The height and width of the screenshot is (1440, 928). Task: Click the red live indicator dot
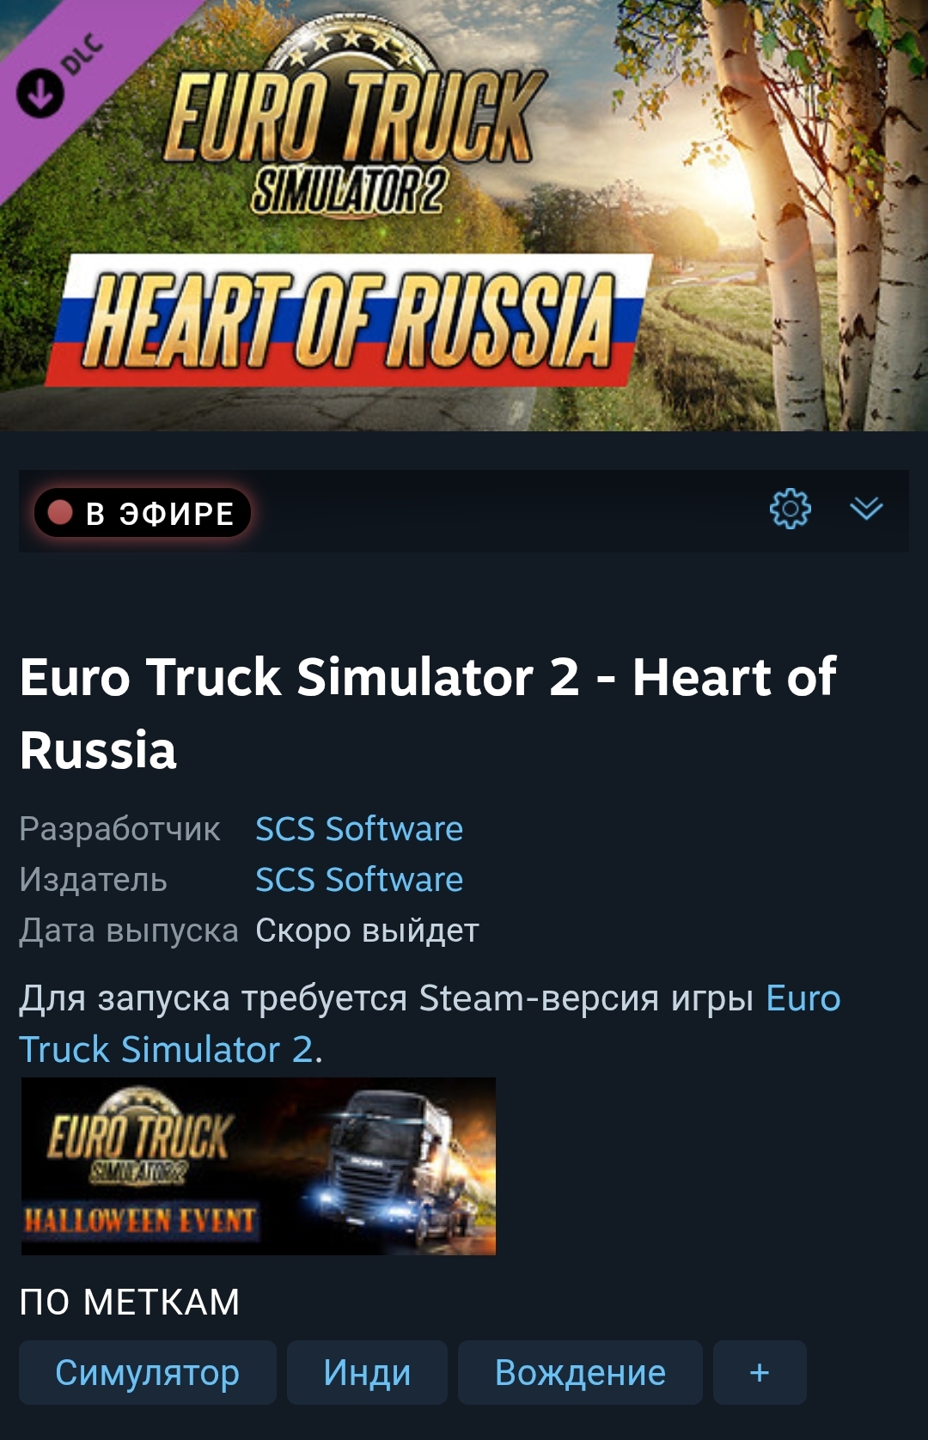60,513
